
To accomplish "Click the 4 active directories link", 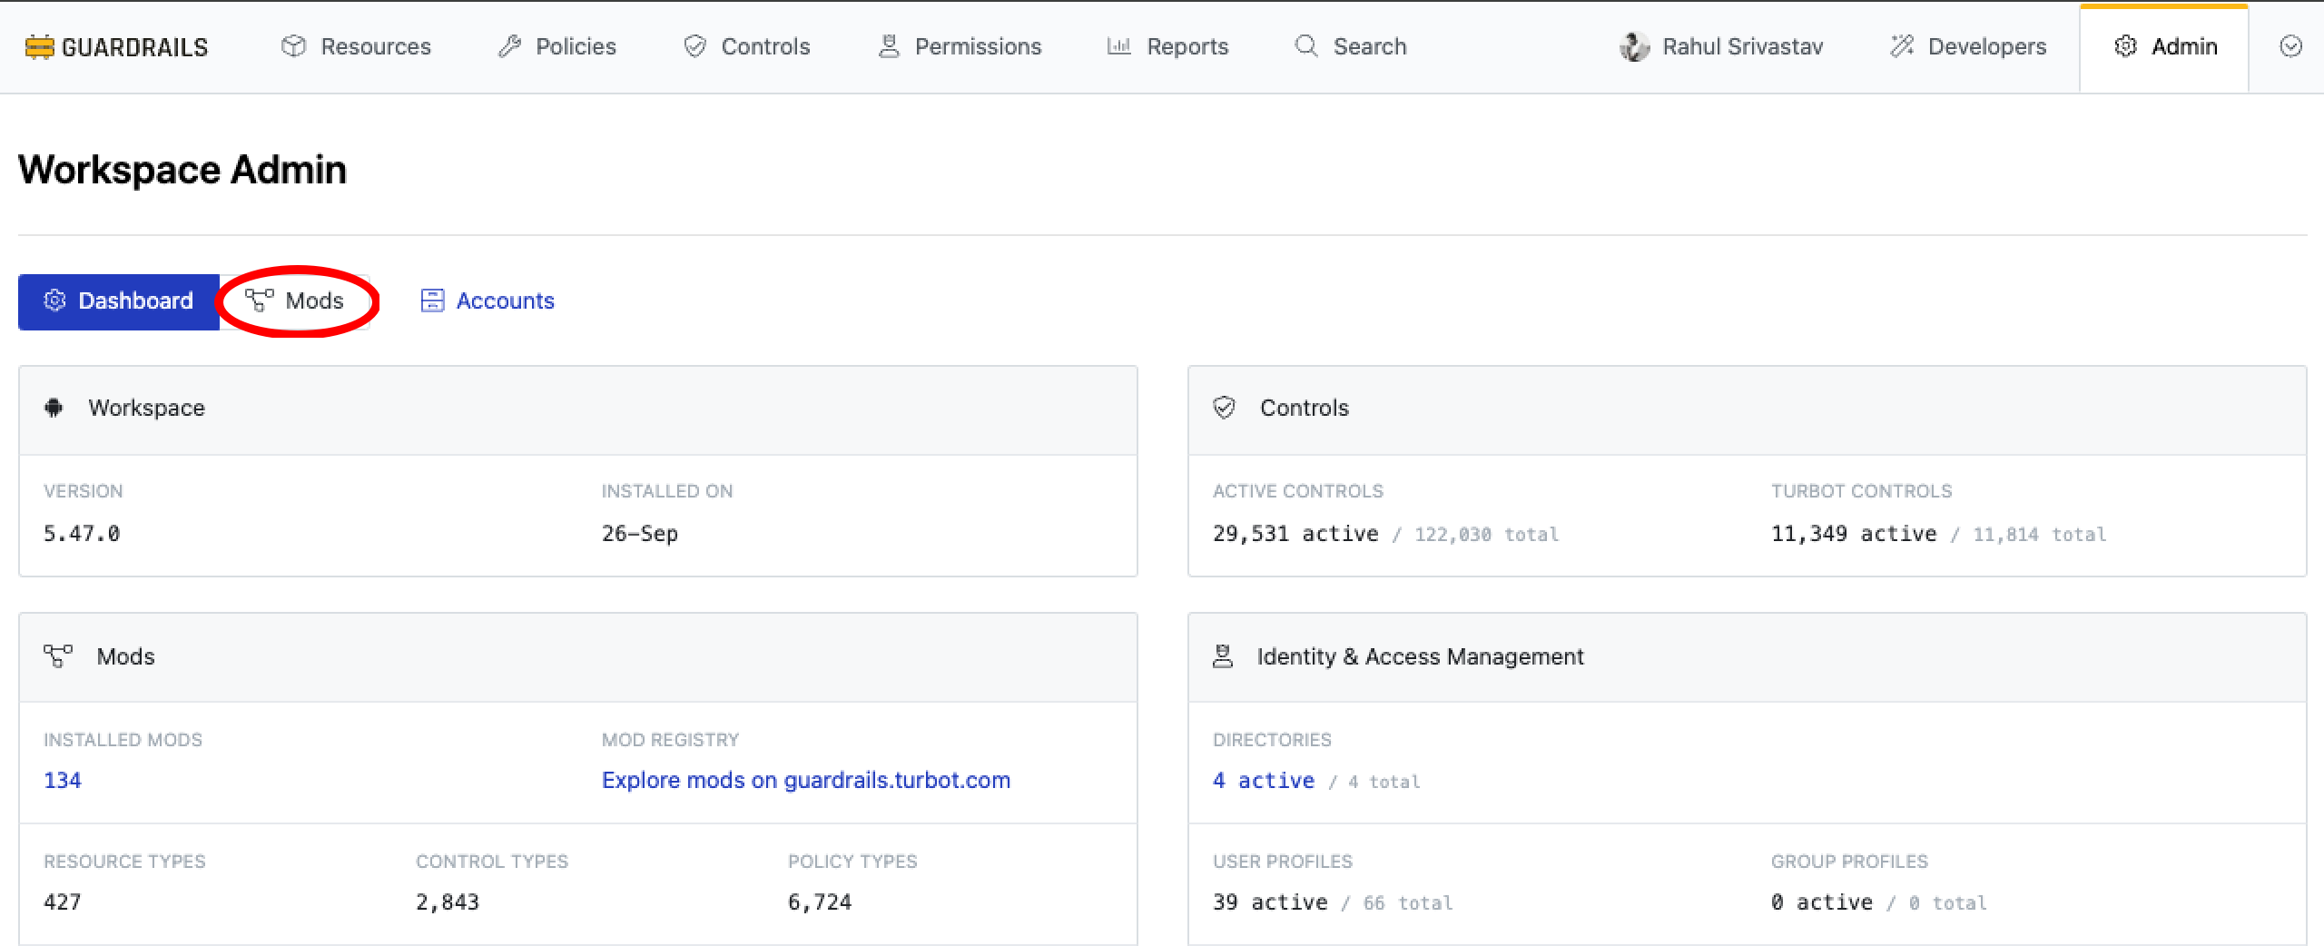I will coord(1263,780).
